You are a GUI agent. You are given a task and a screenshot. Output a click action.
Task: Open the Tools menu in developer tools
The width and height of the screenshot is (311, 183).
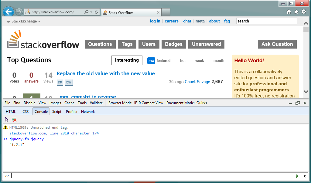[x=82, y=103]
